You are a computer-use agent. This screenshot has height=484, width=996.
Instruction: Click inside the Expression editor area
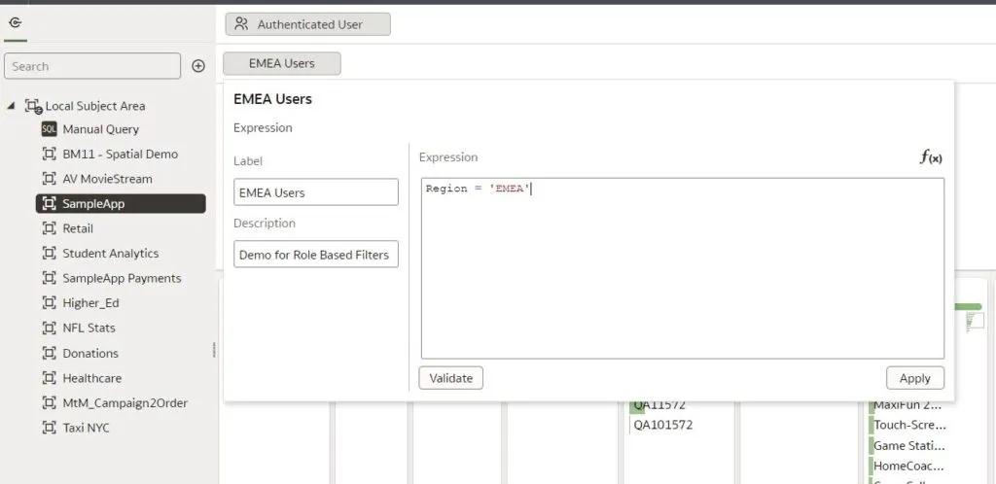pyautogui.click(x=681, y=272)
